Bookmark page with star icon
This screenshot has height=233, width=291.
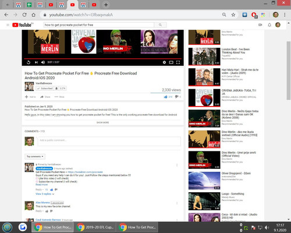[x=233, y=15]
